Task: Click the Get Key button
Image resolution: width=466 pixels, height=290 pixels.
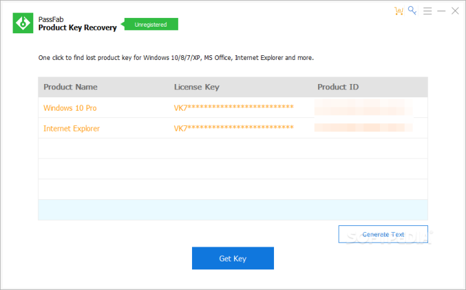Action: [x=233, y=258]
